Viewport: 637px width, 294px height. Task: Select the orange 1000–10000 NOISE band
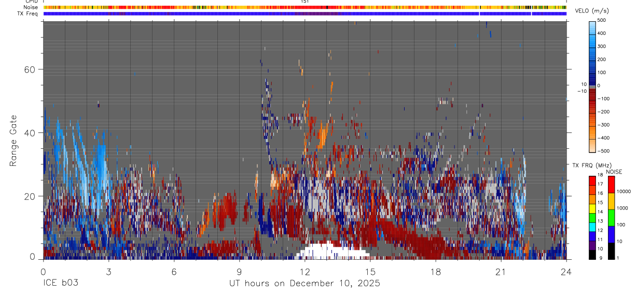point(611,201)
